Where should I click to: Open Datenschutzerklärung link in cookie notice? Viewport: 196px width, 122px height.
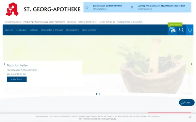[107, 119]
